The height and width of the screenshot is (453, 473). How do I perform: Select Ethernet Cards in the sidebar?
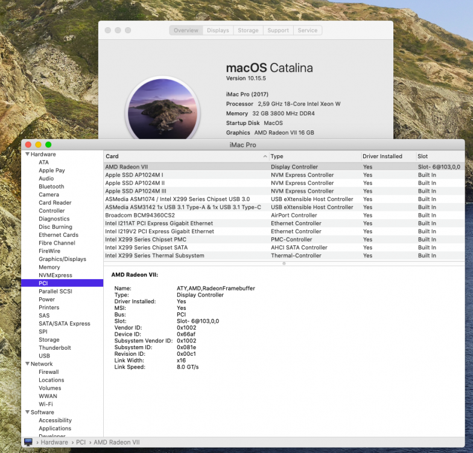tap(58, 234)
